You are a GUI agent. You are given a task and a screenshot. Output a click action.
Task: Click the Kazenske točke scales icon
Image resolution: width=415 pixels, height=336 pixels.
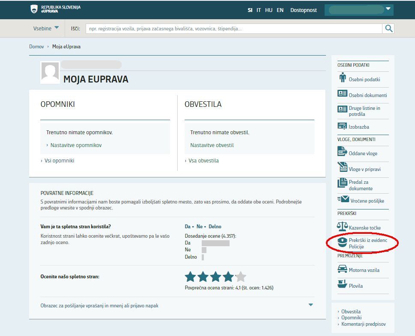click(x=342, y=226)
